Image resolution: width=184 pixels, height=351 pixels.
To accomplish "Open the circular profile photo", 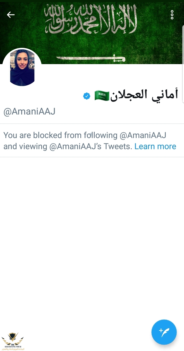I will click(x=22, y=68).
